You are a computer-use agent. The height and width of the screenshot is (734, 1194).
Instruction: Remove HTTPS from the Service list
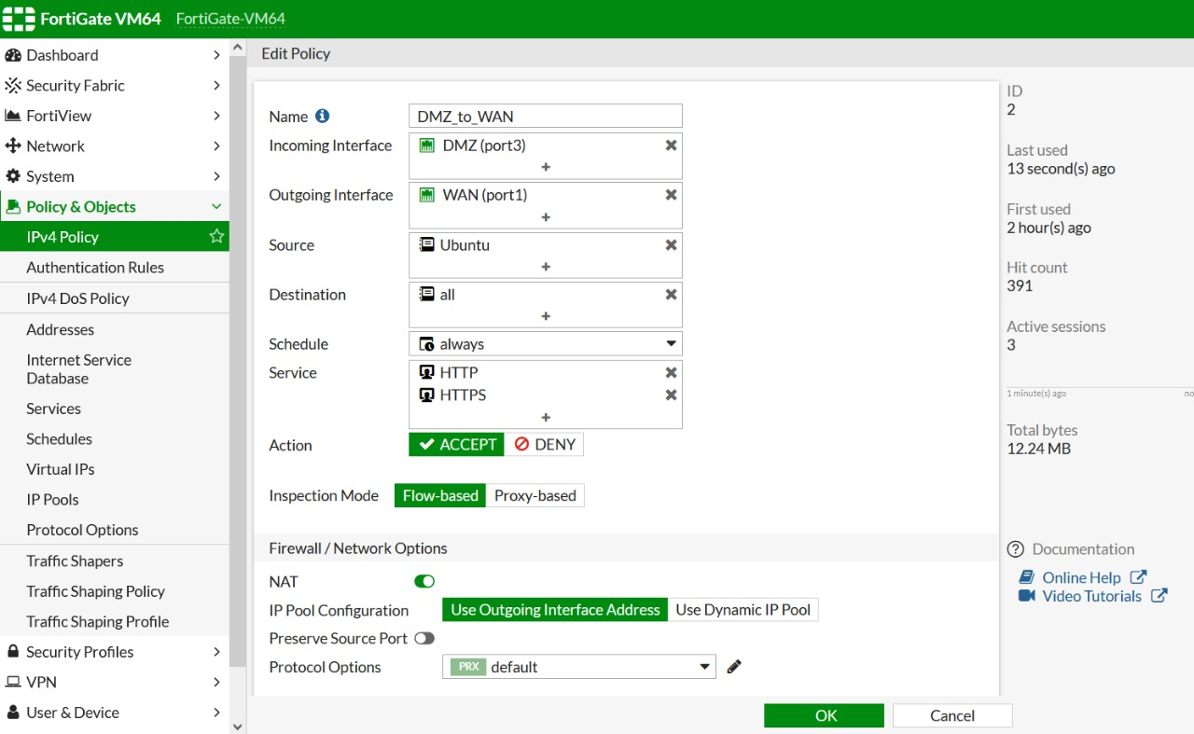671,395
